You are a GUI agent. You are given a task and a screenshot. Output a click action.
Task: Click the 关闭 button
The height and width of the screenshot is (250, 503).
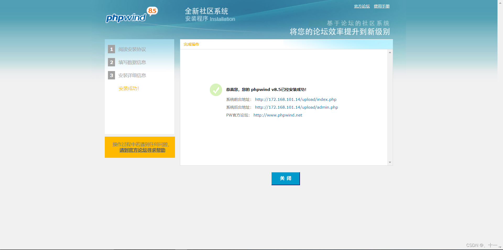tap(286, 179)
